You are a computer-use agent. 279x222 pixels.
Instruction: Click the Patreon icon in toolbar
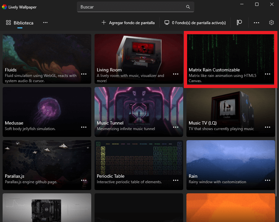[x=239, y=22]
